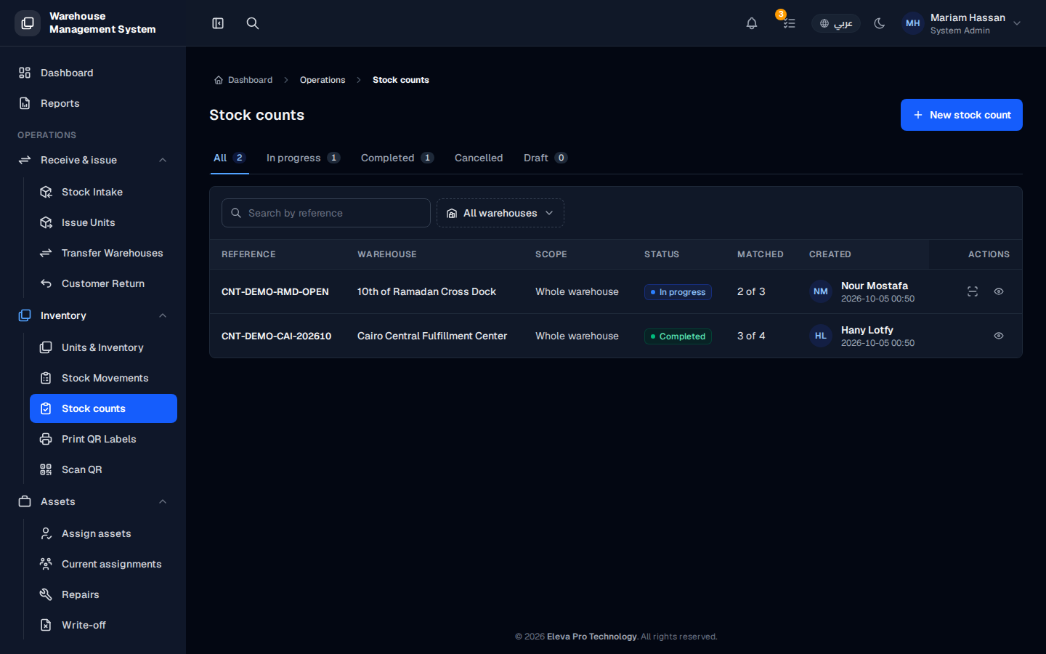Open Mariam Hassan user menu
1046x654 pixels.
(x=962, y=23)
